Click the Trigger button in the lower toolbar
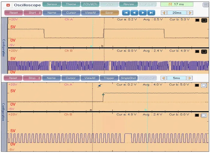 pyautogui.click(x=109, y=78)
